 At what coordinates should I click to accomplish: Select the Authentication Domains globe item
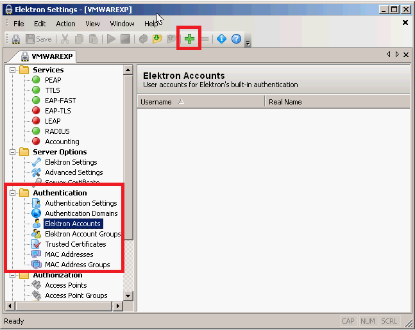(81, 213)
